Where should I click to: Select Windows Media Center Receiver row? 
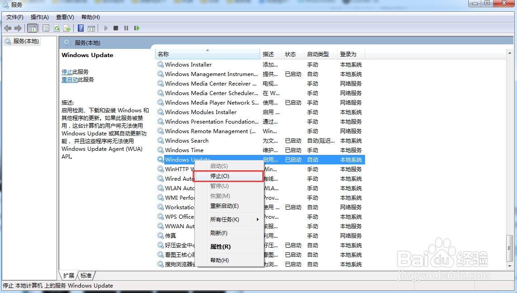pos(261,83)
